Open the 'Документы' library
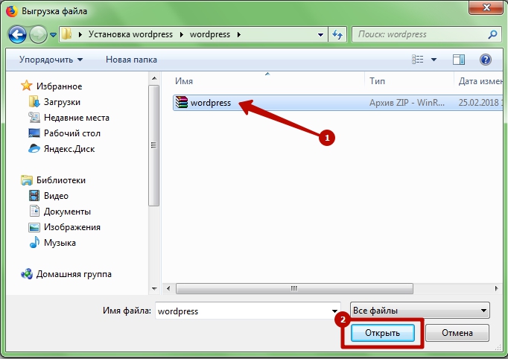Viewport: 508px width, 359px height. pyautogui.click(x=67, y=212)
